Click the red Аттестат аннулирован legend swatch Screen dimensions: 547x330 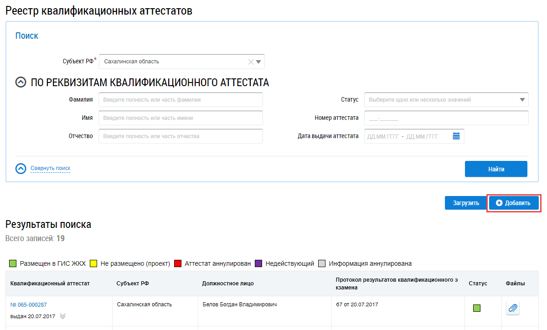point(178,263)
